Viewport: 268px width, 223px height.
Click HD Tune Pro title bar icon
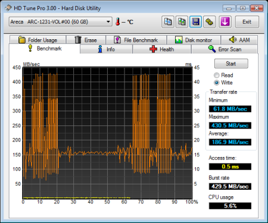click(8, 8)
